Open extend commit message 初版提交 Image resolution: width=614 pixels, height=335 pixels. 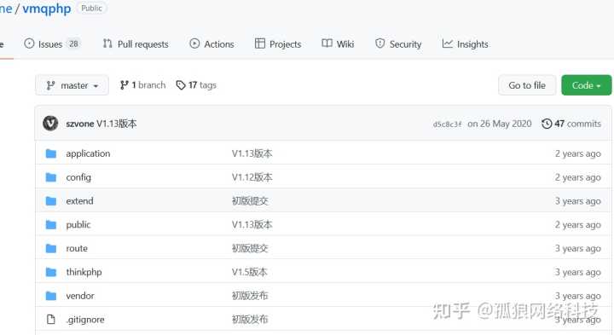250,201
